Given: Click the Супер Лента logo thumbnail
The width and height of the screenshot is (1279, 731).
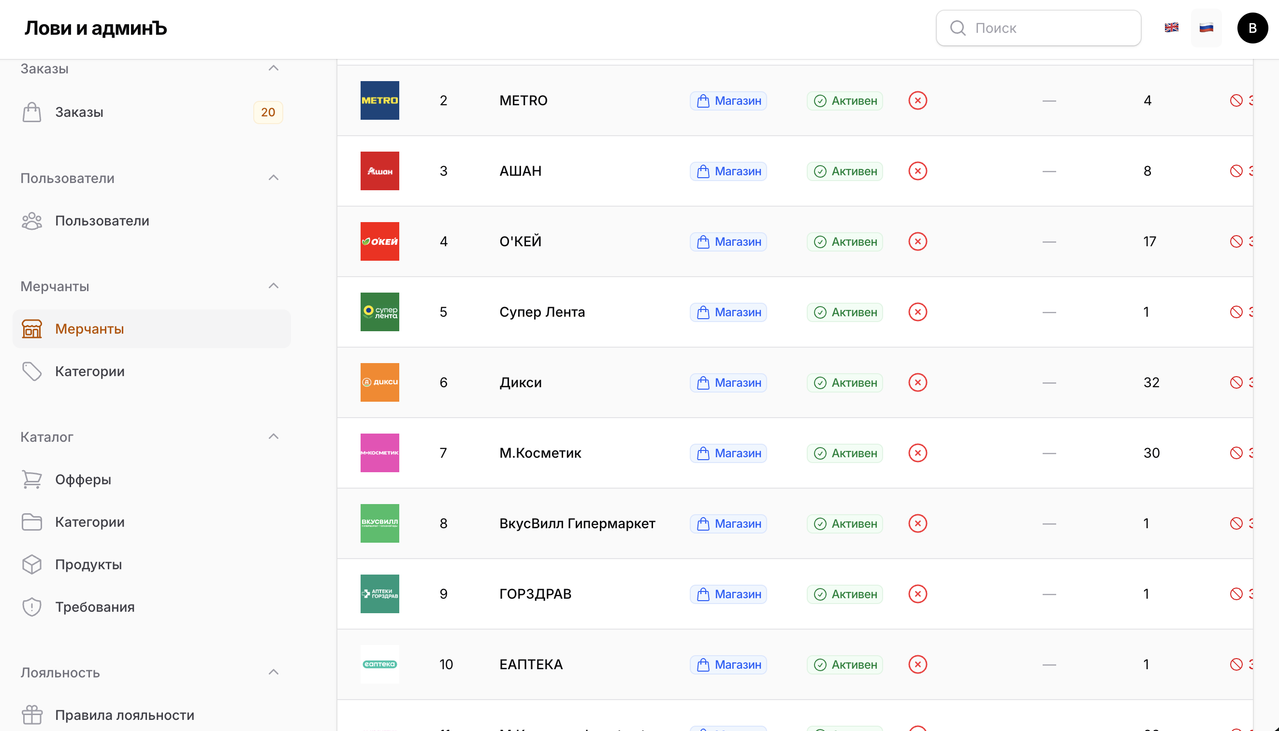Looking at the screenshot, I should tap(379, 312).
